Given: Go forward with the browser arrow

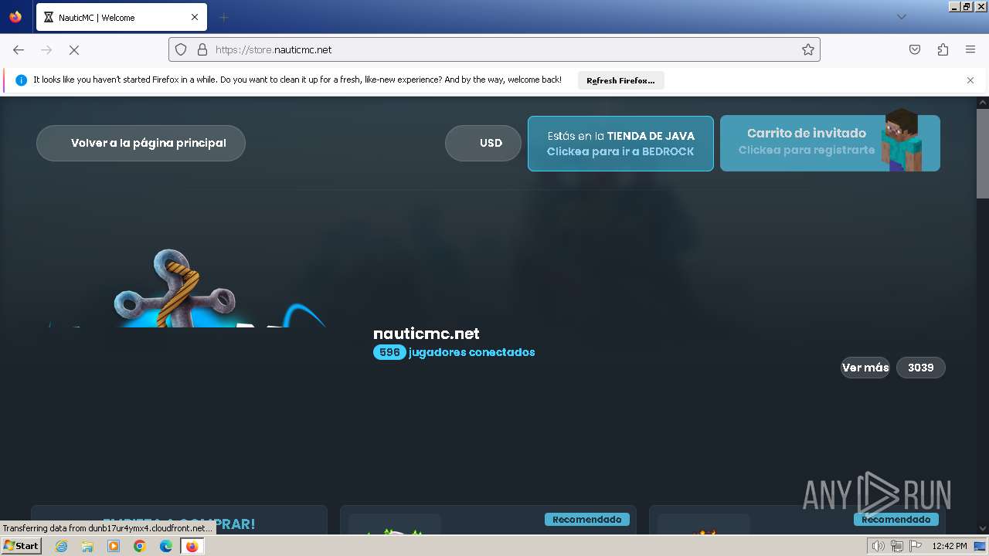Looking at the screenshot, I should pos(46,49).
